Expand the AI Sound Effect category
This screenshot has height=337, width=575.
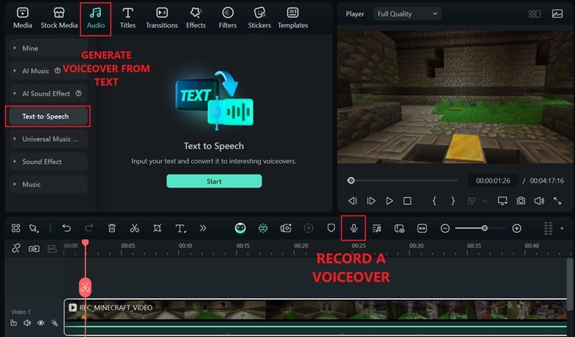(x=48, y=93)
